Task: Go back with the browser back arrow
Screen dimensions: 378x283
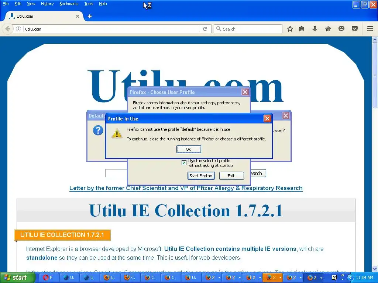Action: click(8, 29)
